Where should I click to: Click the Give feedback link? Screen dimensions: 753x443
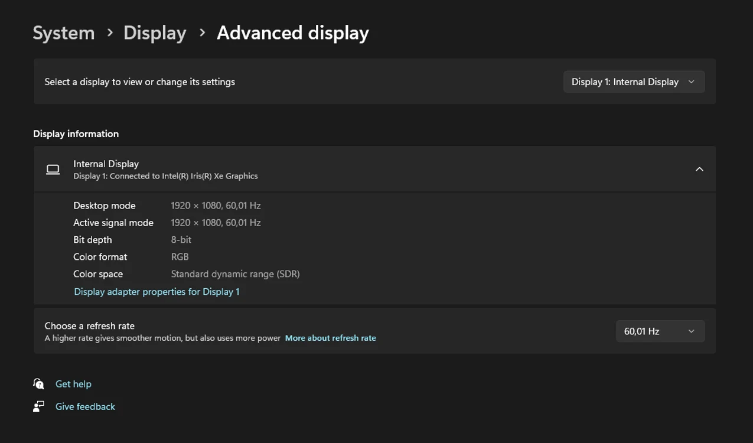[85, 406]
